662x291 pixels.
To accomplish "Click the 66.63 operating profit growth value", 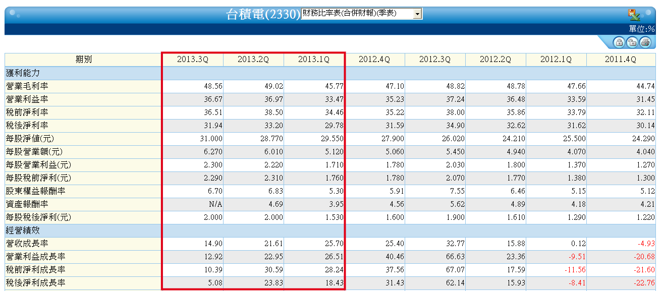I will point(455,257).
